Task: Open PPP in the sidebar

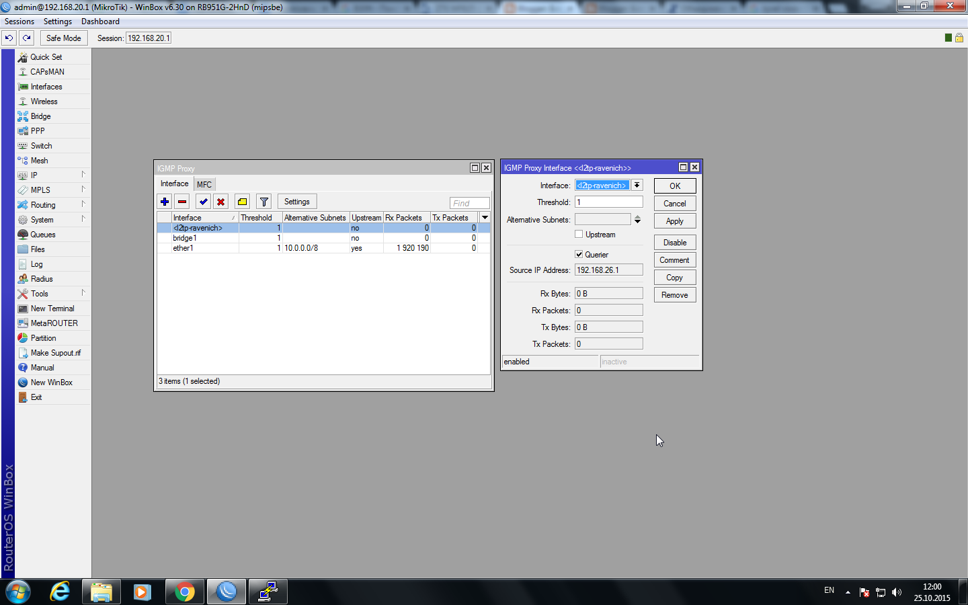Action: (53, 131)
